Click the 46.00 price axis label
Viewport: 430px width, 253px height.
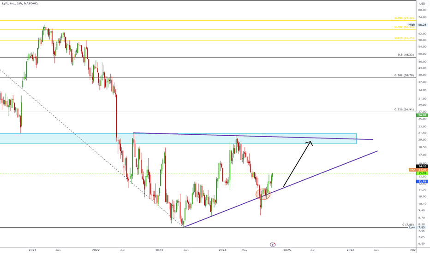422,62
